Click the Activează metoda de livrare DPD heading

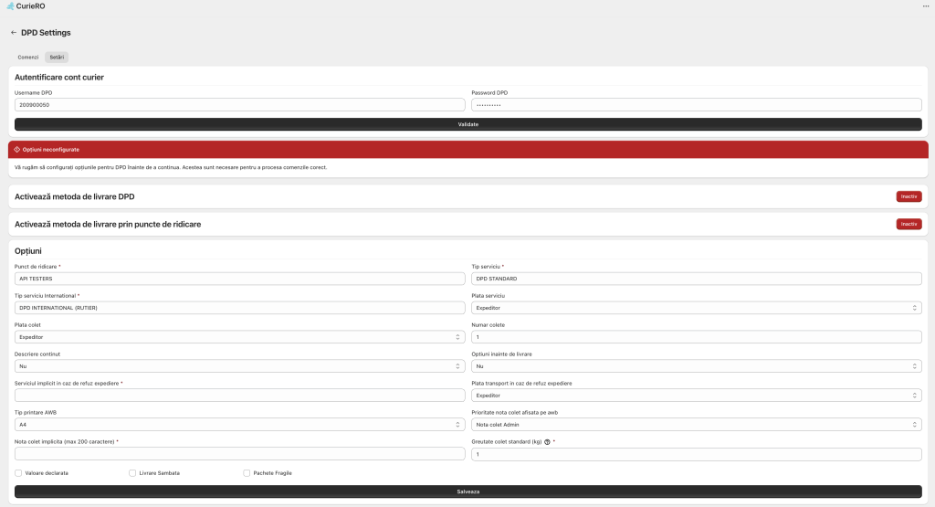(x=75, y=196)
